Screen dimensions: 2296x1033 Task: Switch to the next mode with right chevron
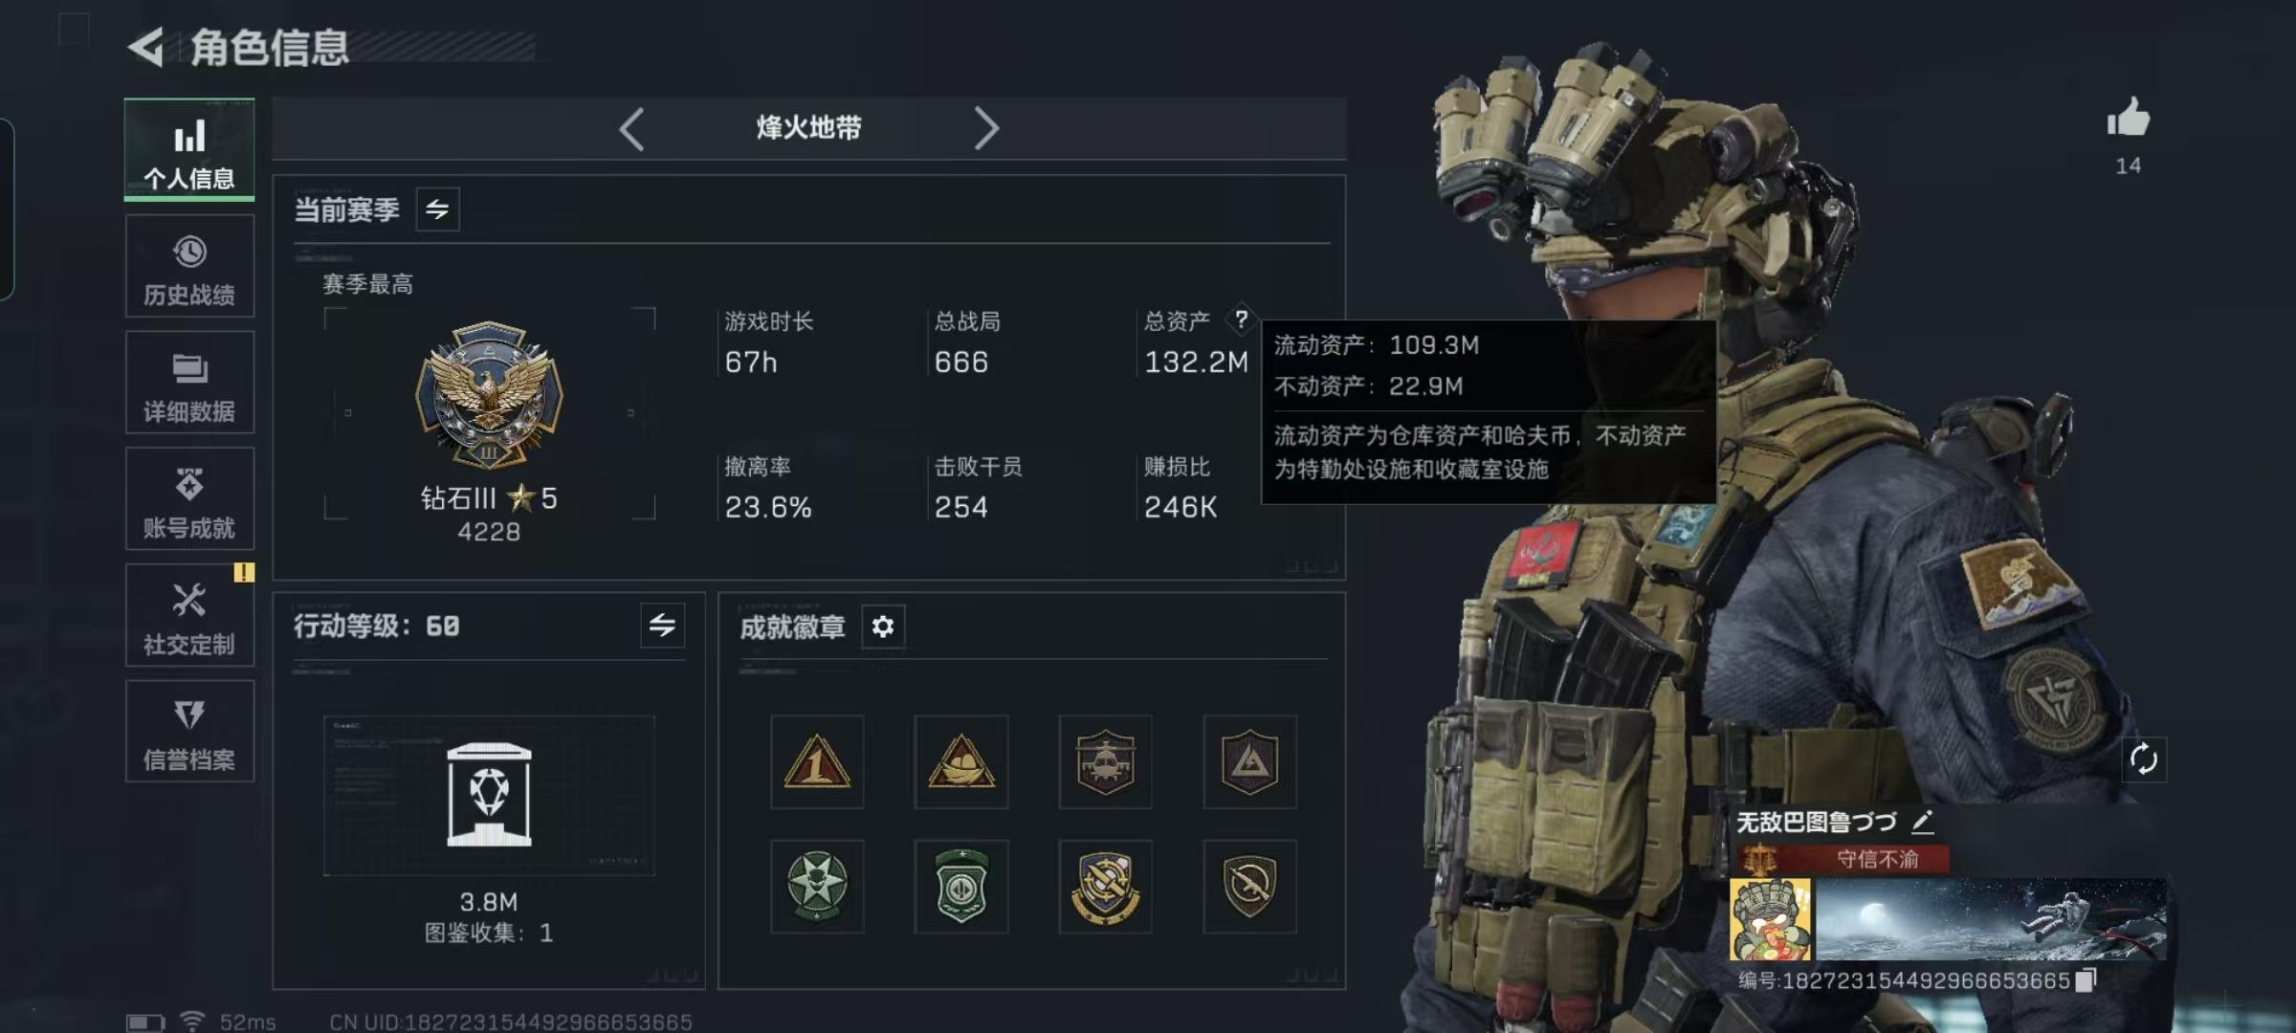[986, 128]
